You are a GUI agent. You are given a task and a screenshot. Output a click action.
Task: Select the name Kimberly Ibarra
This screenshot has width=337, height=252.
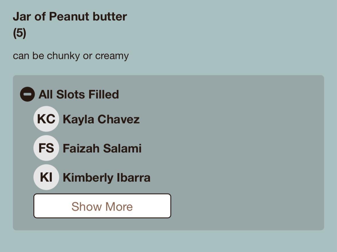click(106, 177)
